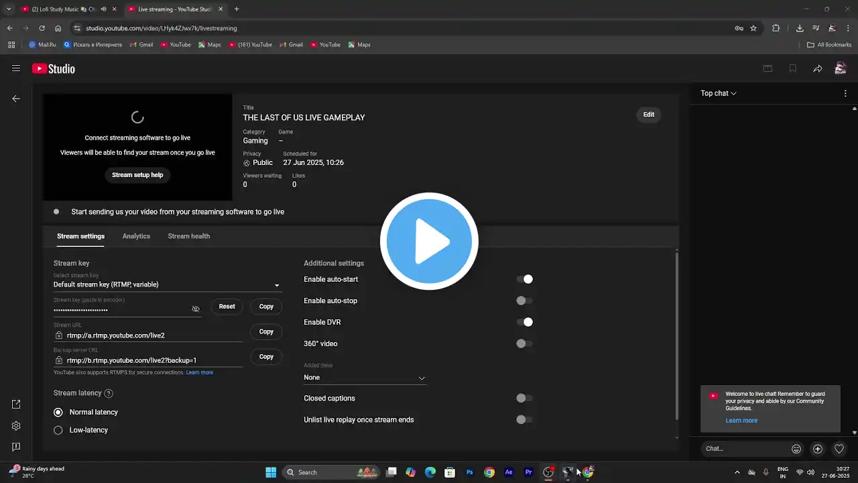The width and height of the screenshot is (858, 483).
Task: Open the live chat three-dot options menu
Action: (845, 93)
